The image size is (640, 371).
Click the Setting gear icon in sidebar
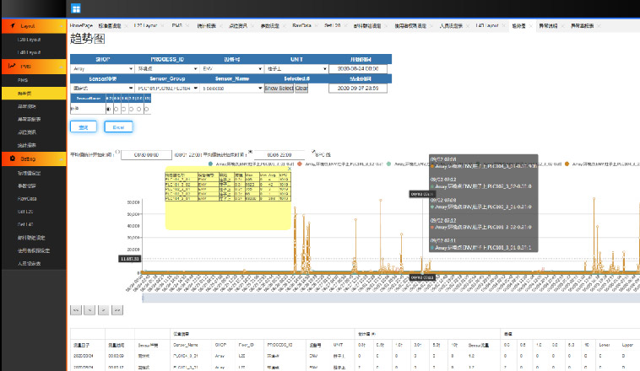[x=12, y=159]
